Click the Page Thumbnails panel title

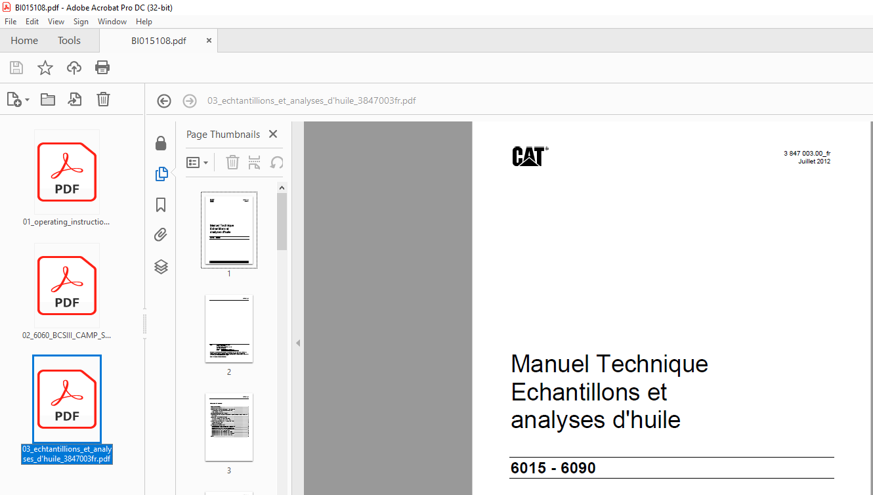click(223, 134)
